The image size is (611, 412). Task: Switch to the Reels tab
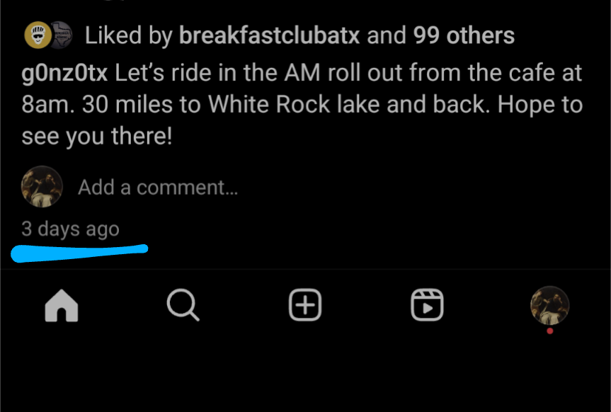(x=427, y=305)
